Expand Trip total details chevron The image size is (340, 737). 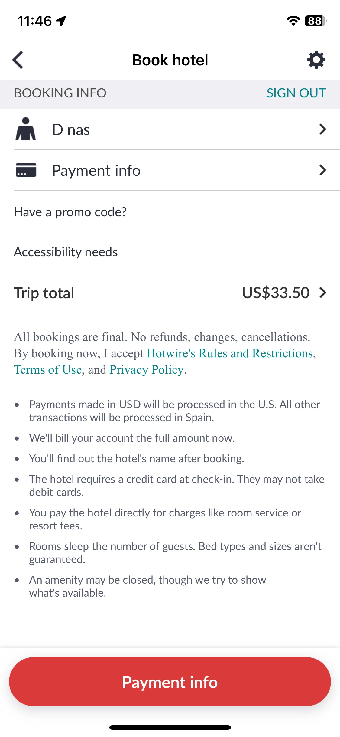click(x=323, y=293)
